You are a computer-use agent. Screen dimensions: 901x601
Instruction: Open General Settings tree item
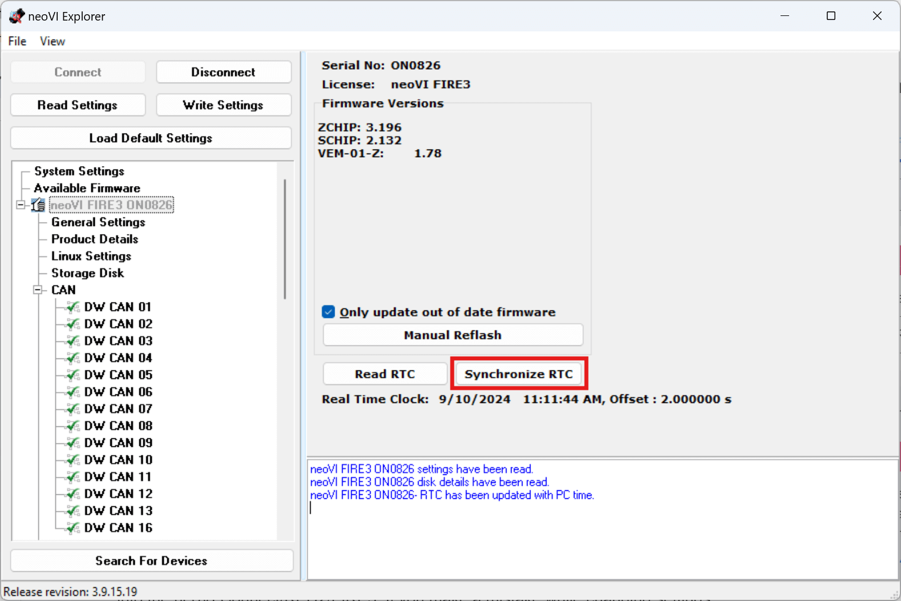pyautogui.click(x=98, y=222)
